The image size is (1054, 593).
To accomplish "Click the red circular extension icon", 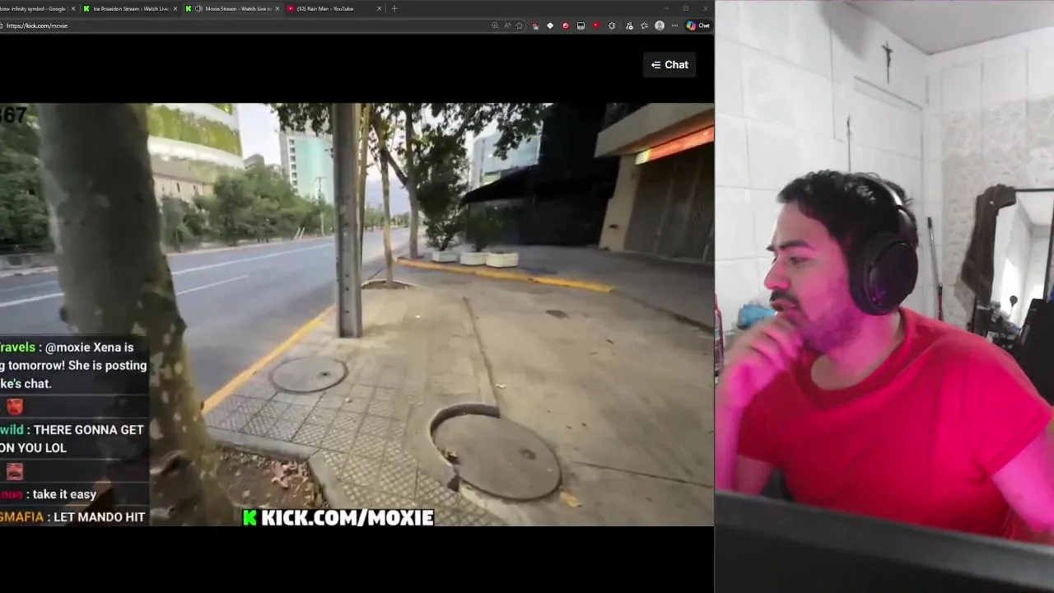I will (566, 26).
